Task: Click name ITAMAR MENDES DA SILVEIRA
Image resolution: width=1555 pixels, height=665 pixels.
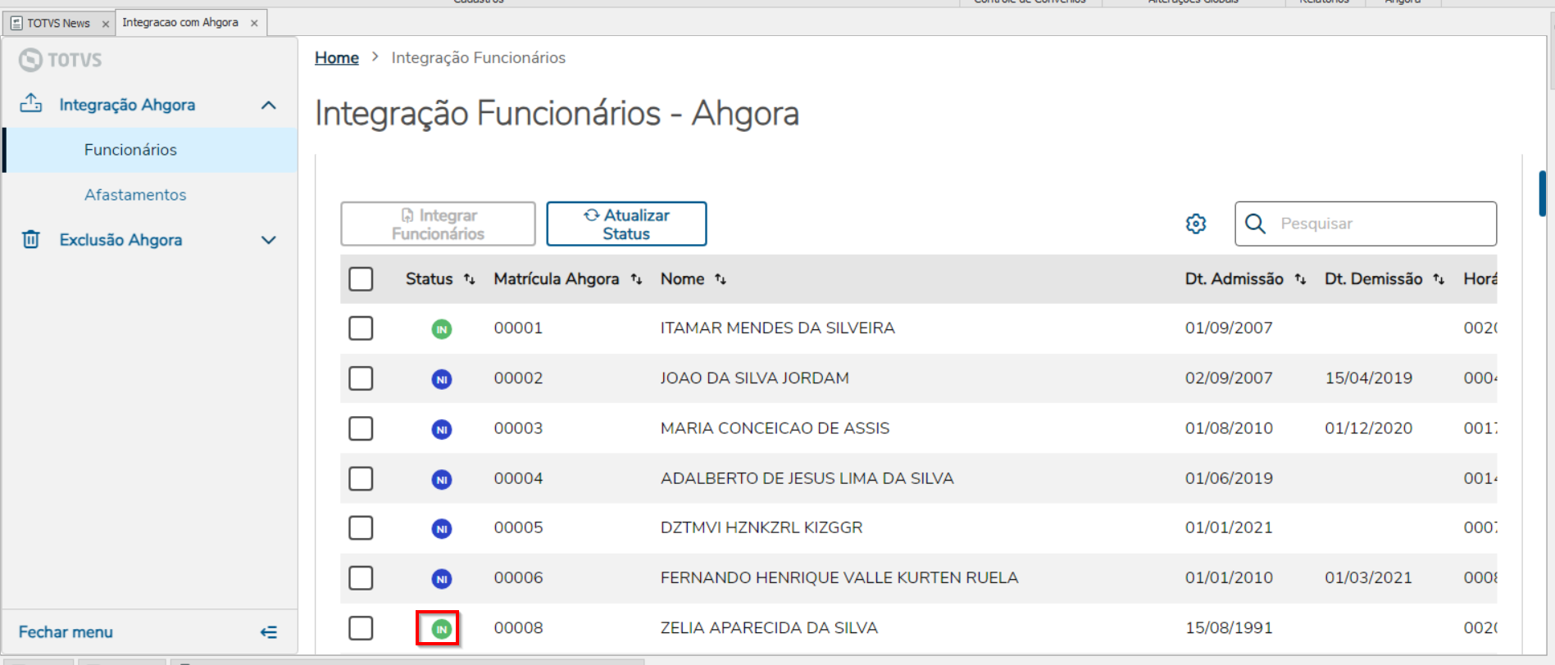Action: (777, 328)
